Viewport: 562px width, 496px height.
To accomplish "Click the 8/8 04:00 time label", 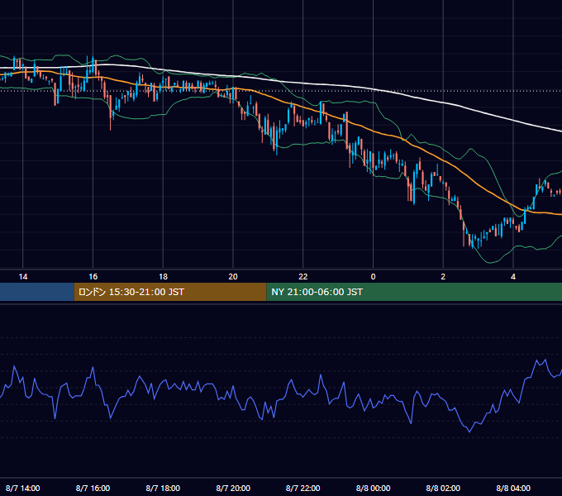I will coord(513,488).
